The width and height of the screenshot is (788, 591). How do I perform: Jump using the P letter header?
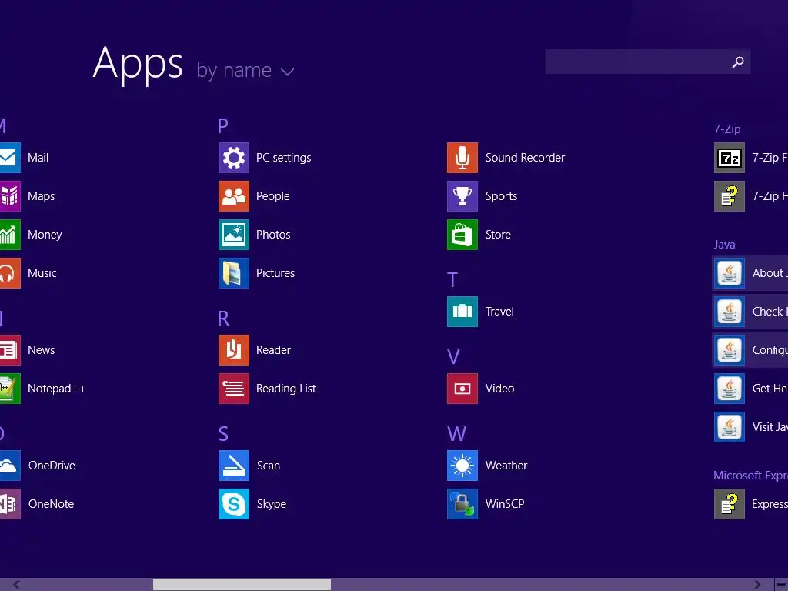223,125
